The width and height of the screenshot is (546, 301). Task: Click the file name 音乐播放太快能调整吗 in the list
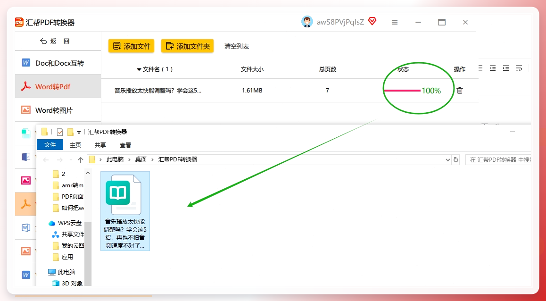pos(158,91)
